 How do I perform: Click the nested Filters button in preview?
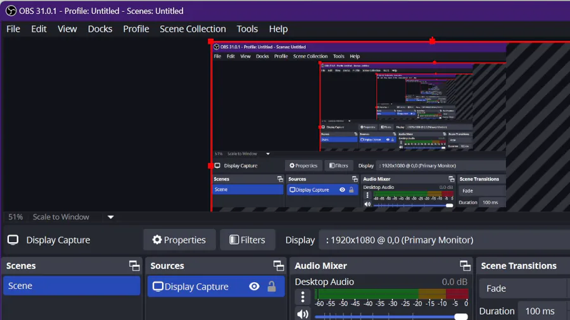click(x=338, y=166)
